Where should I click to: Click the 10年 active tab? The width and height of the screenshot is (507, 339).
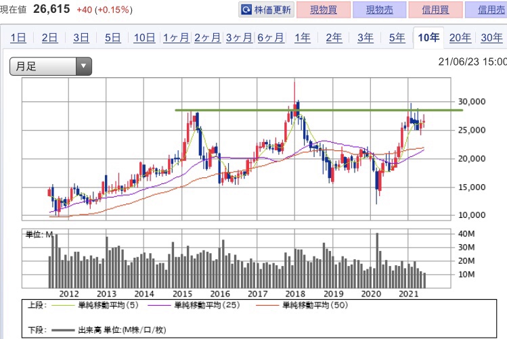[x=428, y=38]
